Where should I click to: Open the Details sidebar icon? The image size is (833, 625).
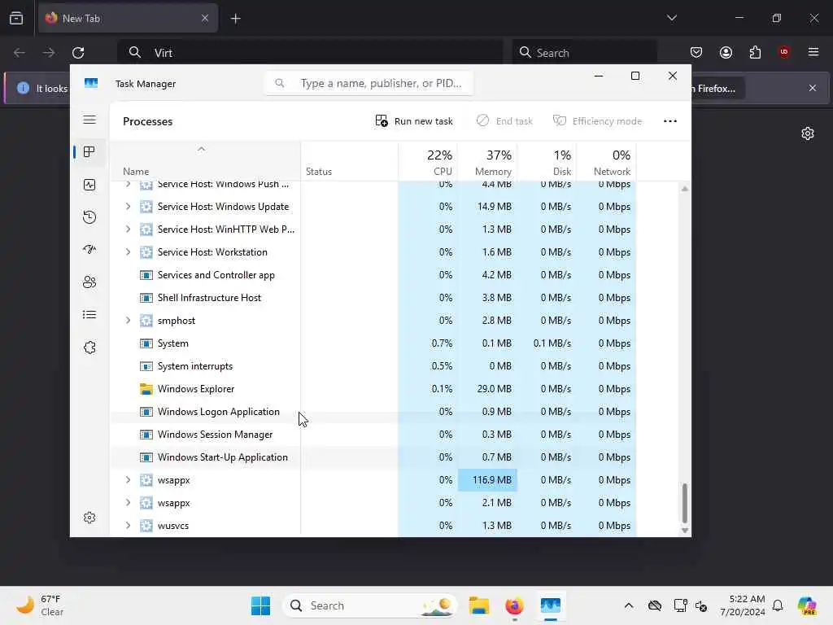point(89,315)
